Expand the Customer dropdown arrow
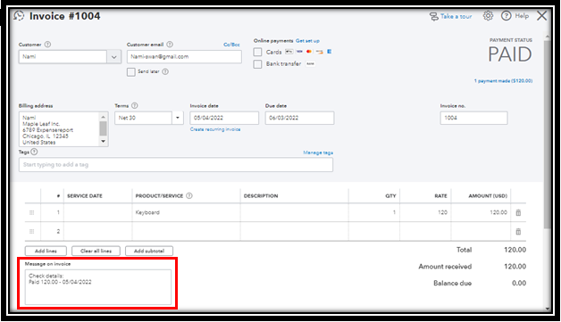561x322 pixels. point(113,57)
